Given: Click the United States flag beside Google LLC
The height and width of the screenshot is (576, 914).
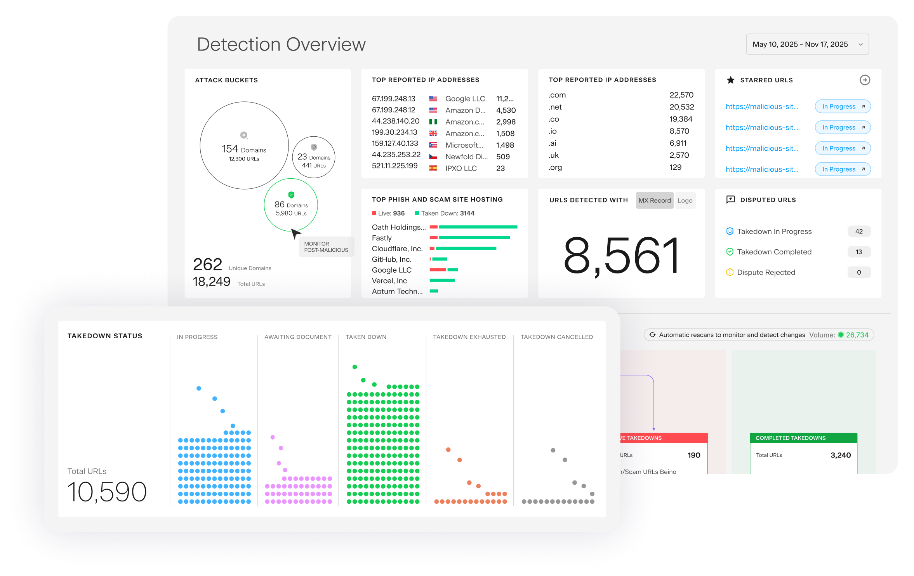Looking at the screenshot, I should coord(433,99).
